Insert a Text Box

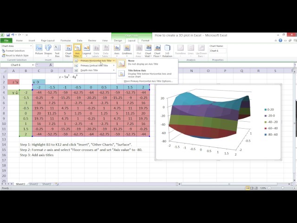[x=57, y=51]
